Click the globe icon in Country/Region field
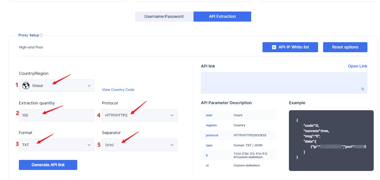Image resolution: width=380 pixels, height=180 pixels. (26, 86)
